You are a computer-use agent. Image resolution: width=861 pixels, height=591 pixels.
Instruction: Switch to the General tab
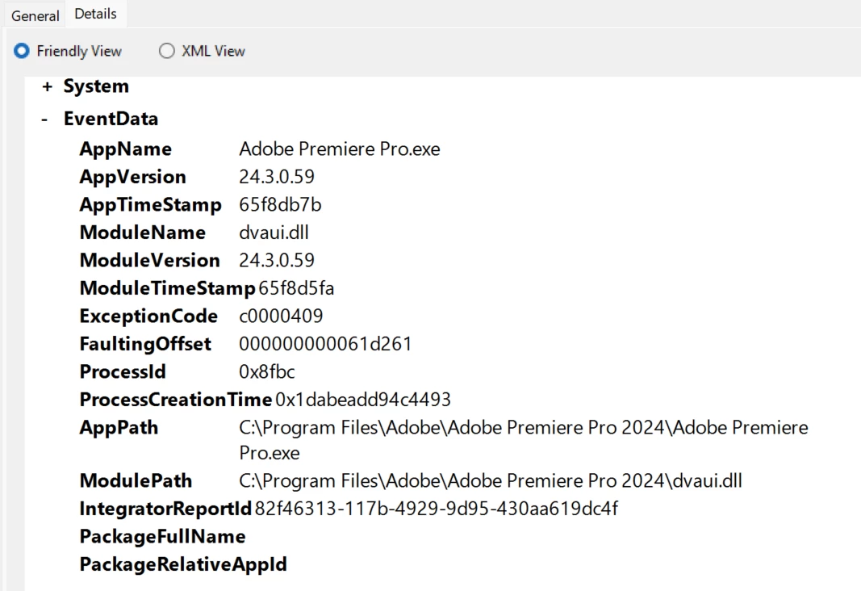point(35,15)
